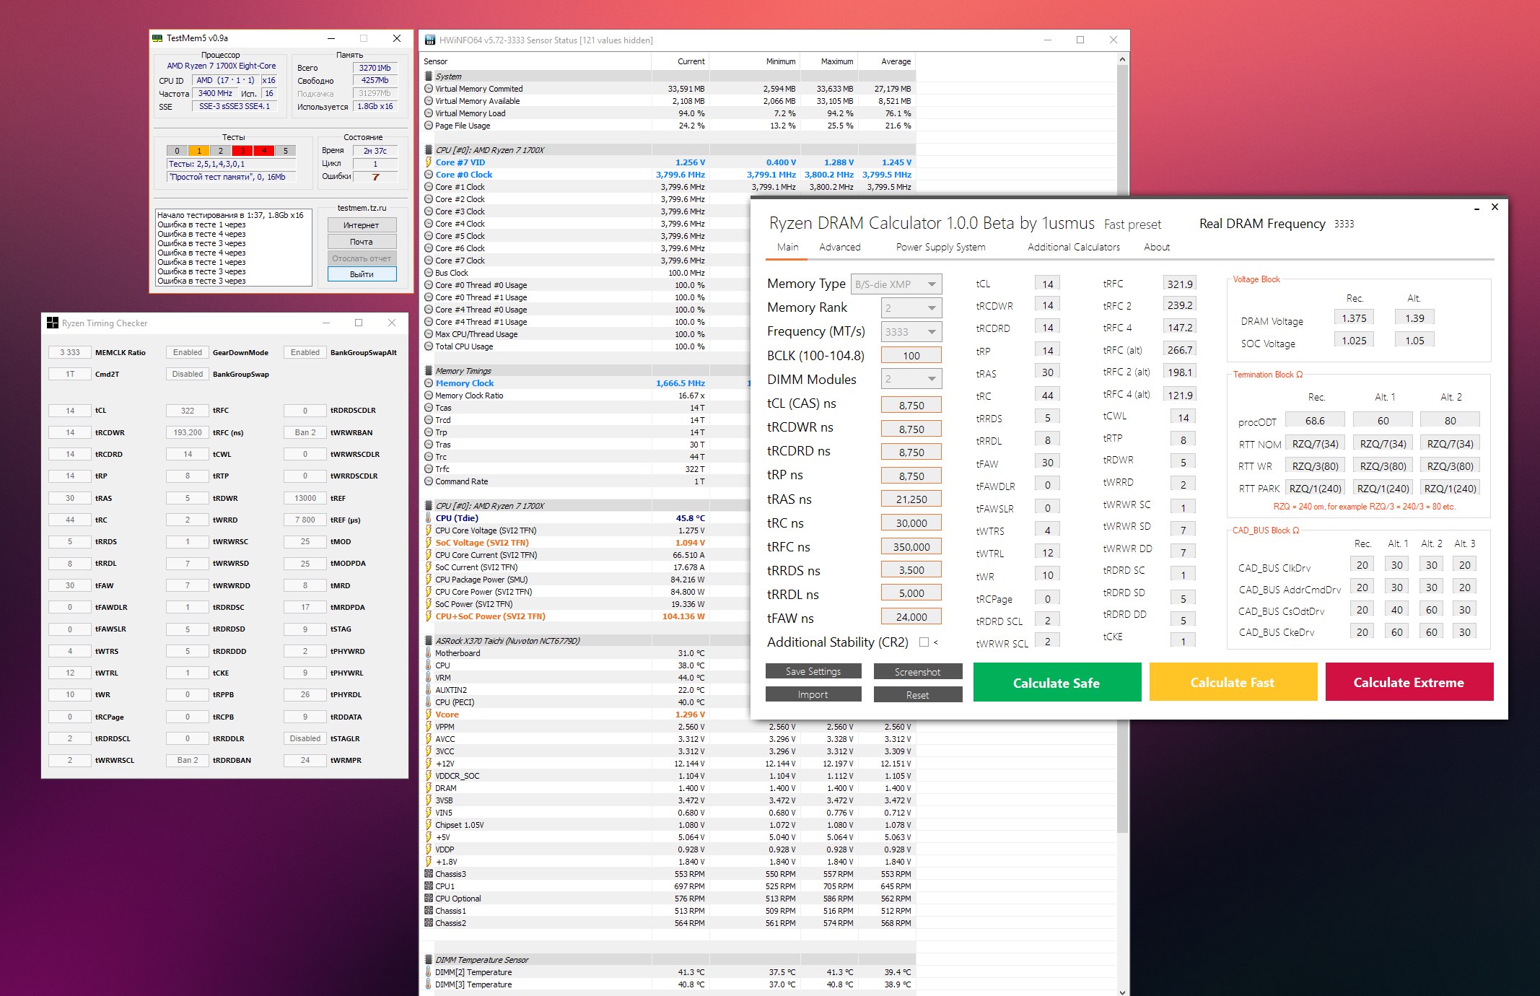The height and width of the screenshot is (996, 1540).
Task: Click HWiNFO vertical scrollbar down arrow
Action: coord(1122,991)
